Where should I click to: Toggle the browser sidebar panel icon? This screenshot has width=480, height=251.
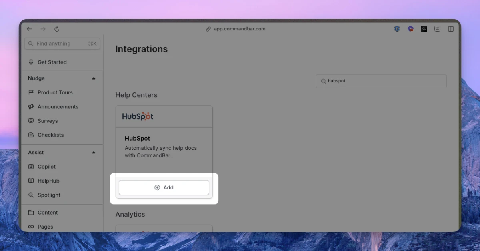pos(451,29)
